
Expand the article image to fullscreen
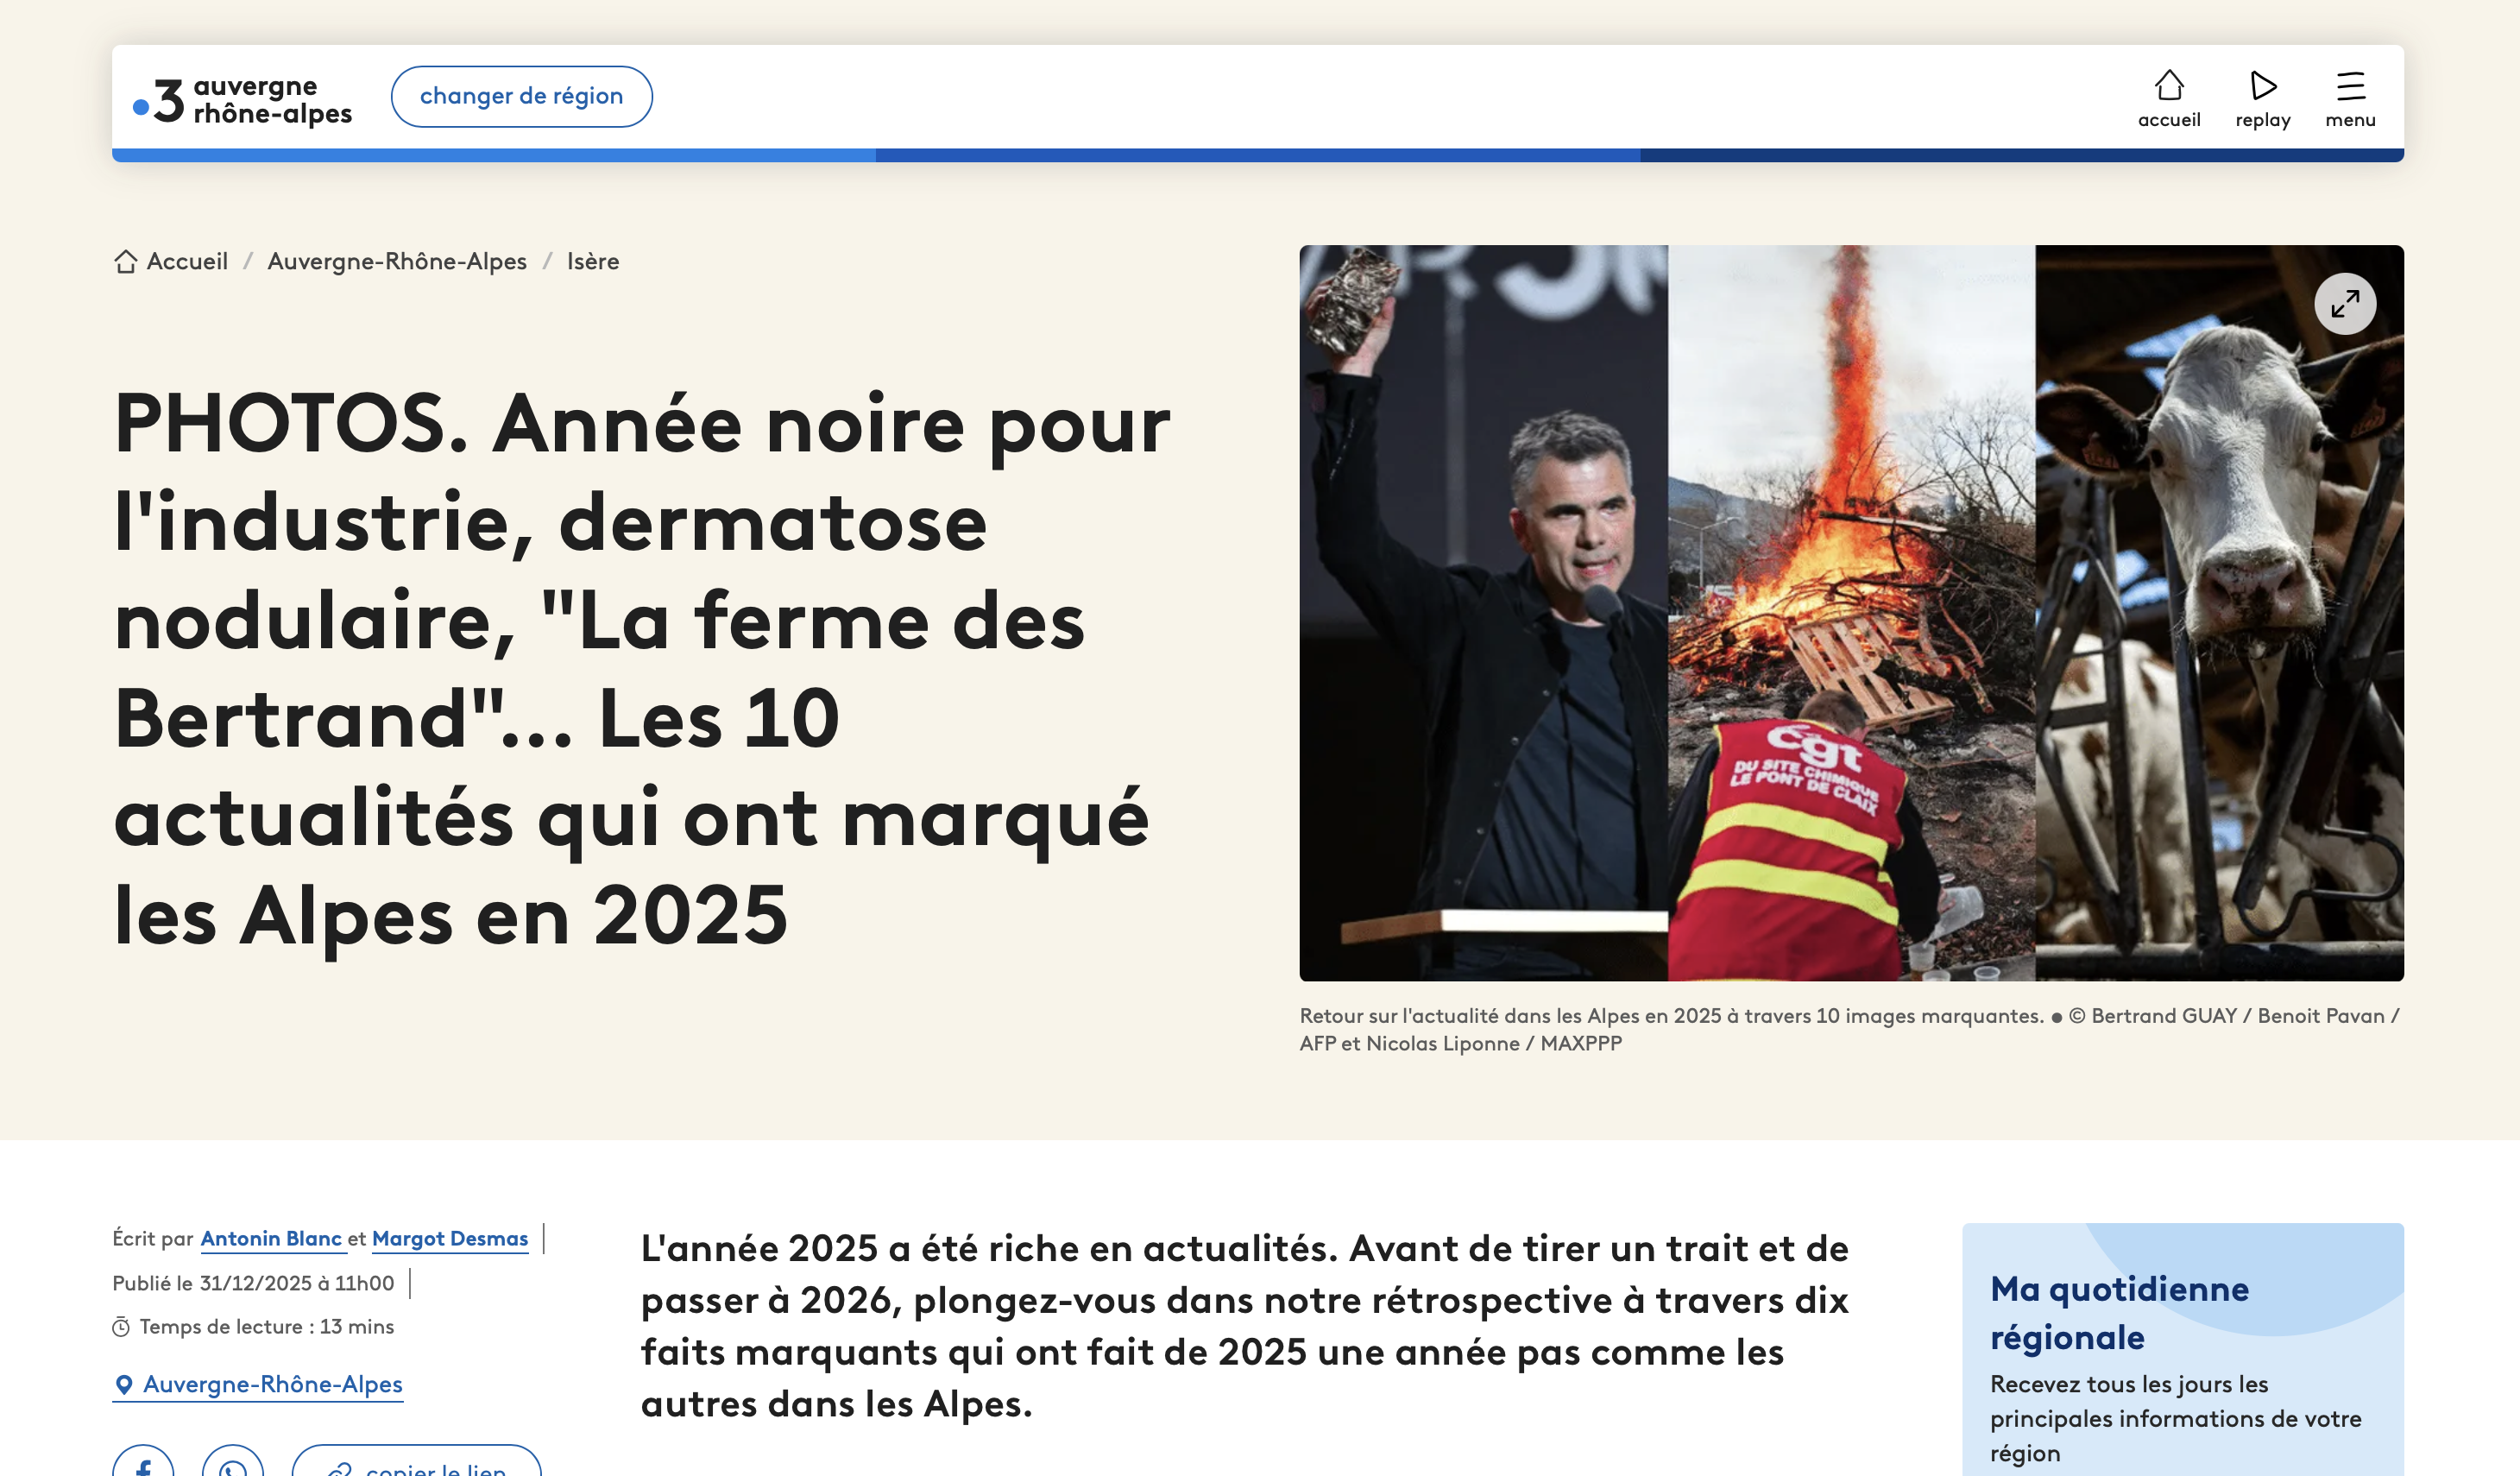click(x=2344, y=304)
